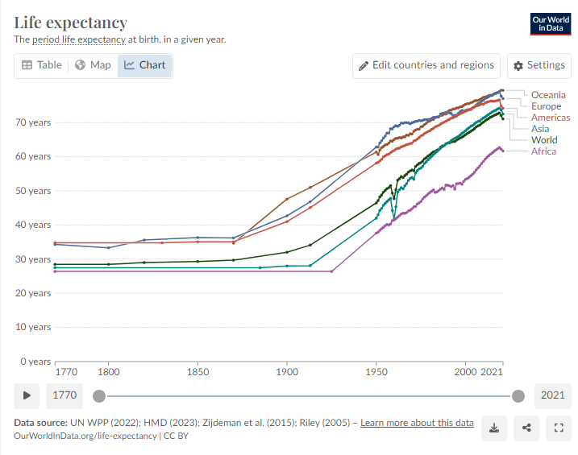Select the Oceania legend label

(x=548, y=95)
